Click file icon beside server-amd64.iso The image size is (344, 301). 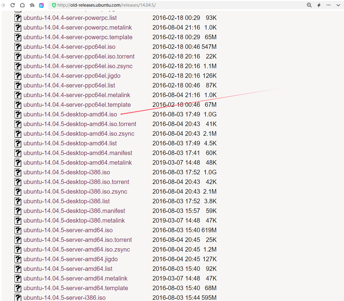tap(18, 230)
